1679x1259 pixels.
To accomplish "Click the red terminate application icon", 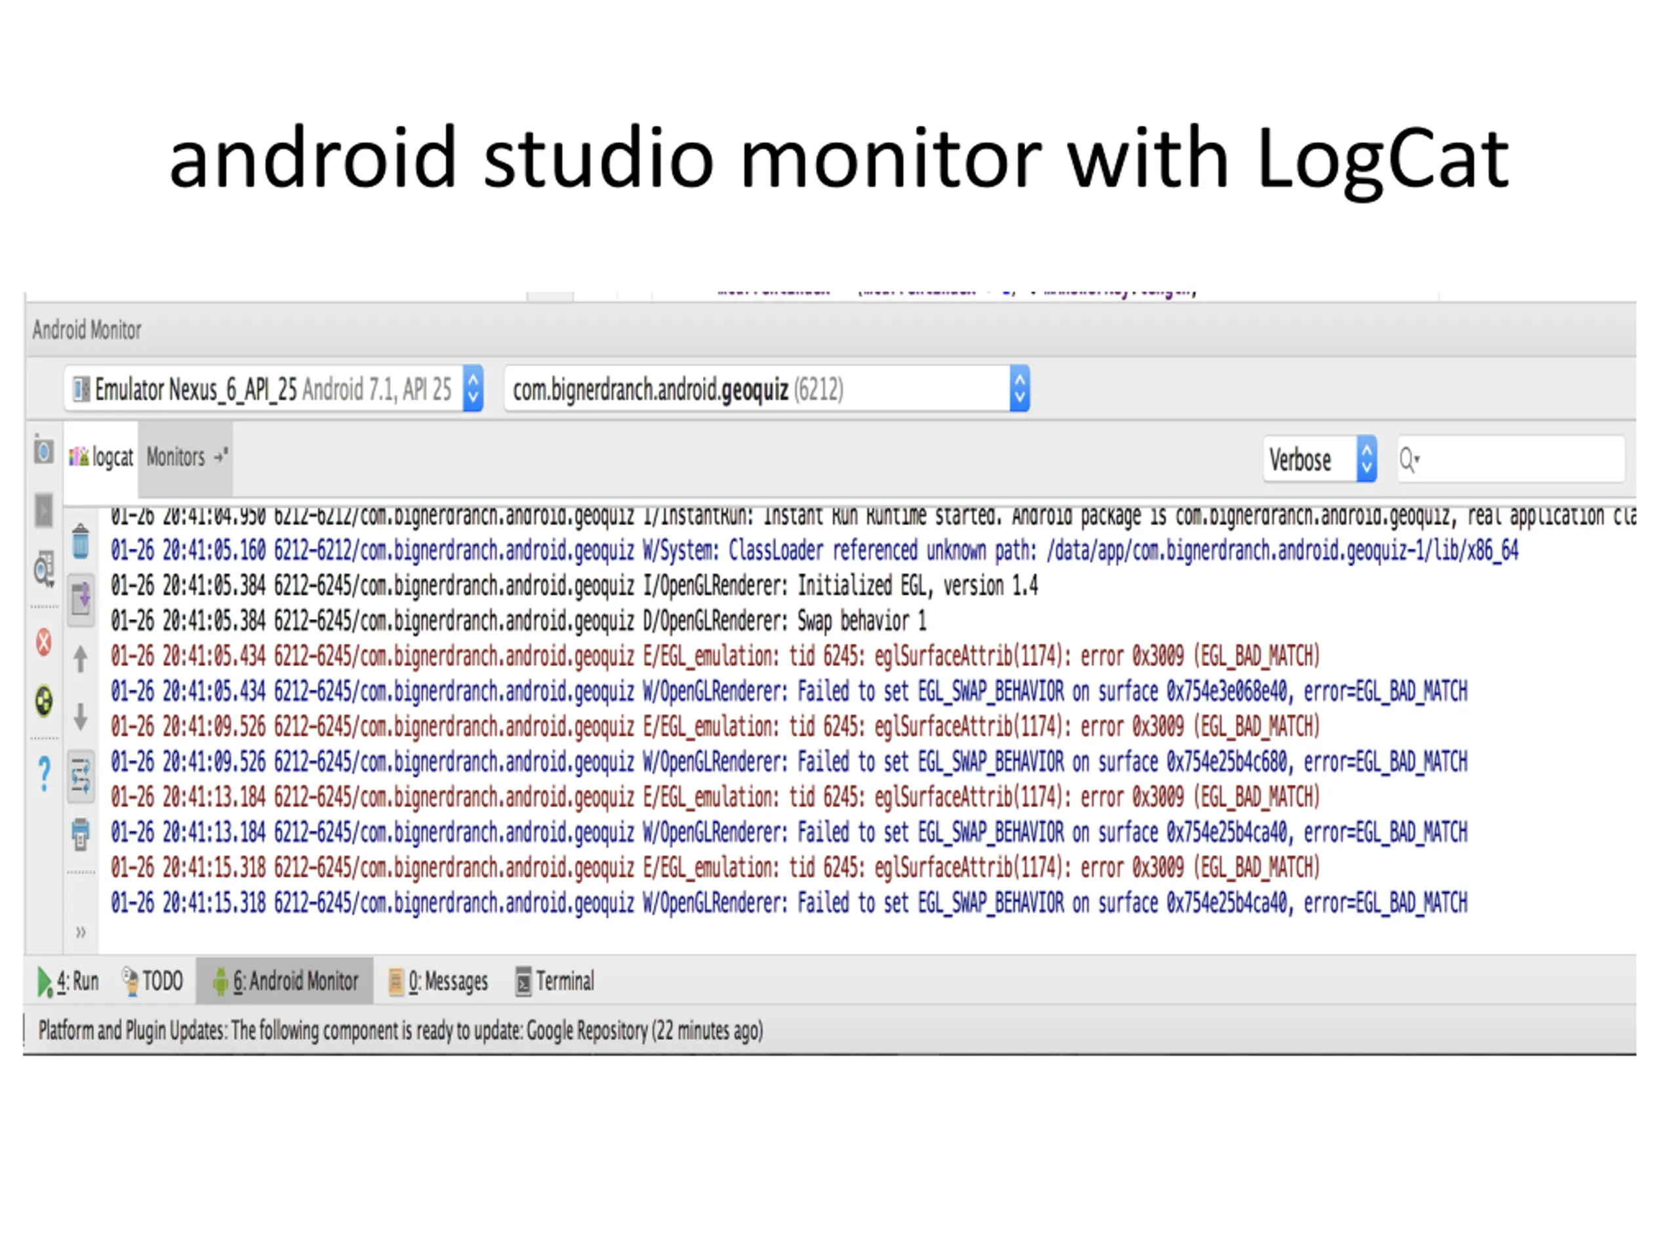I will click(x=44, y=643).
